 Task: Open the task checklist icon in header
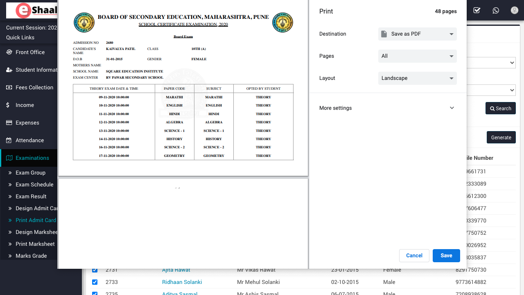(477, 10)
